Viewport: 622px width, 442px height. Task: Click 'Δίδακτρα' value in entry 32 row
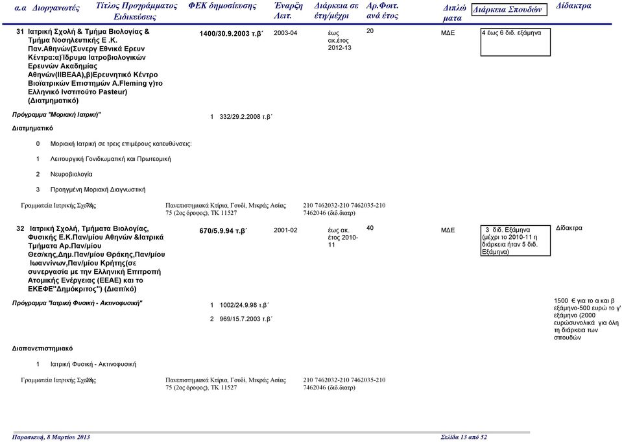[569, 228]
